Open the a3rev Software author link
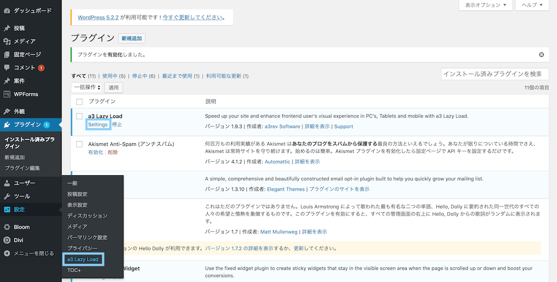The width and height of the screenshot is (557, 282). (x=282, y=126)
